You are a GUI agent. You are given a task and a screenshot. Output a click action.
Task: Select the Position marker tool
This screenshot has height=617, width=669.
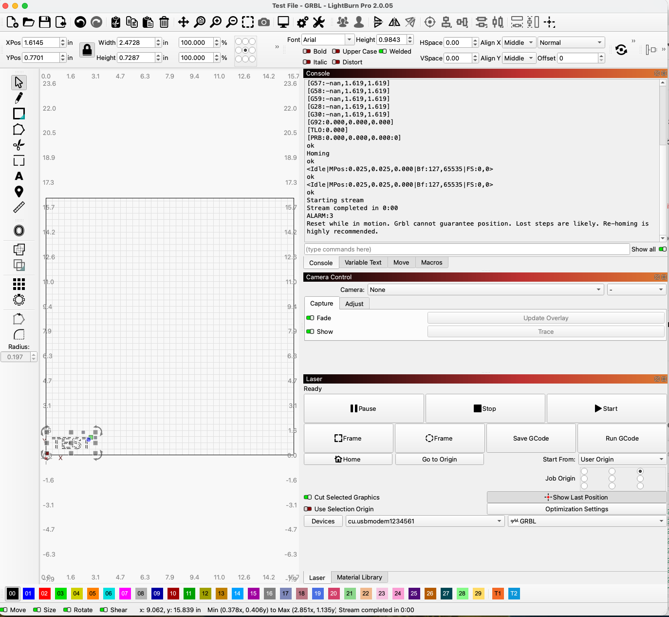pyautogui.click(x=19, y=192)
